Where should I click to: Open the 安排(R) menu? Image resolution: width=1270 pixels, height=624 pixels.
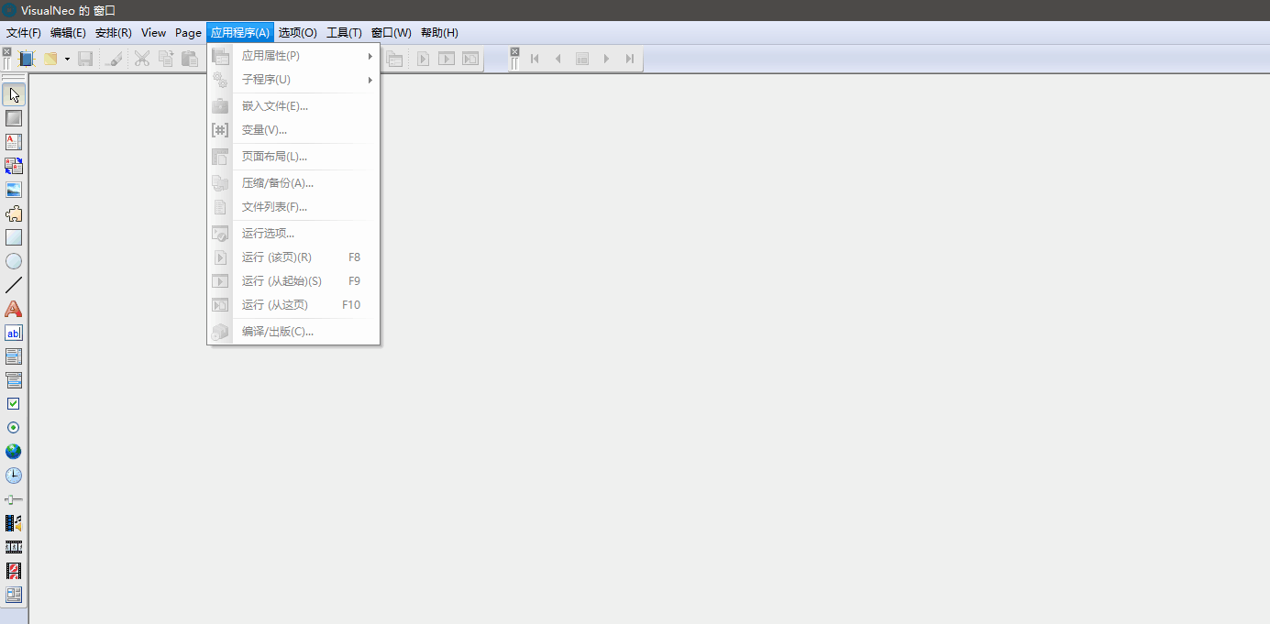click(114, 32)
